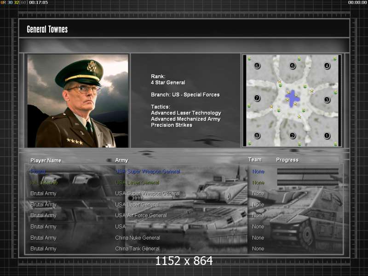Screen dimensions: 368x276
Task: Click the blue "USA Super Weapon General" army text
Action: point(148,172)
